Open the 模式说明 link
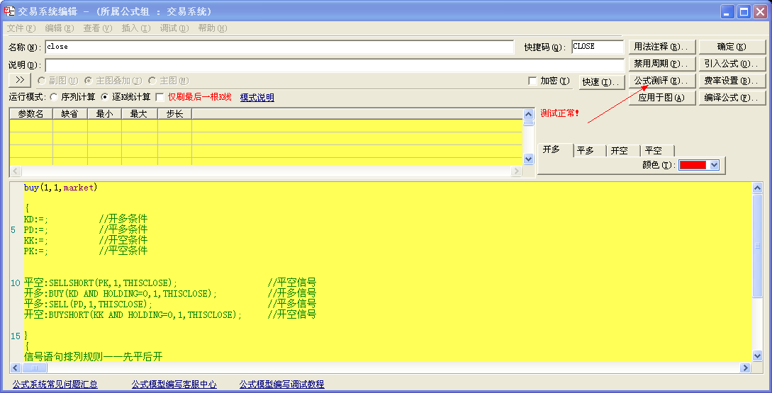 pyautogui.click(x=257, y=98)
